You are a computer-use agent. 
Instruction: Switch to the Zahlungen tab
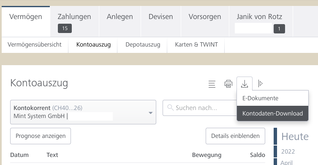pos(74,21)
